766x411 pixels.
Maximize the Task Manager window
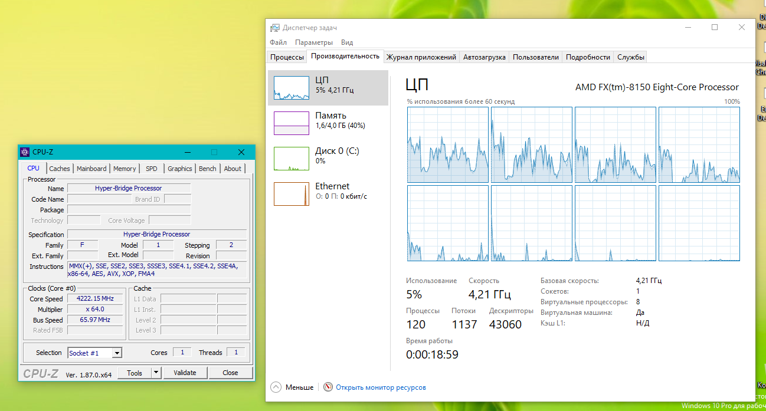pos(714,28)
